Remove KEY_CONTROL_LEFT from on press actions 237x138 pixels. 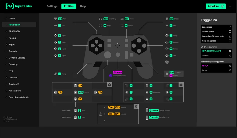tap(230, 51)
